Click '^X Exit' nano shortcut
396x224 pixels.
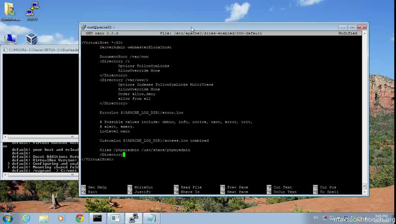[x=89, y=192]
